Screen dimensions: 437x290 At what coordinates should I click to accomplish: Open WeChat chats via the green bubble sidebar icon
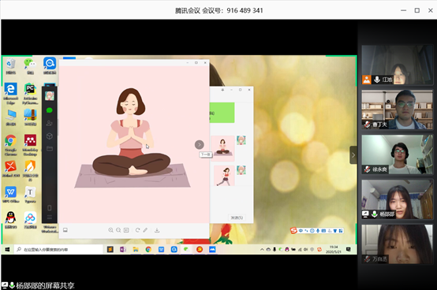tap(50, 110)
